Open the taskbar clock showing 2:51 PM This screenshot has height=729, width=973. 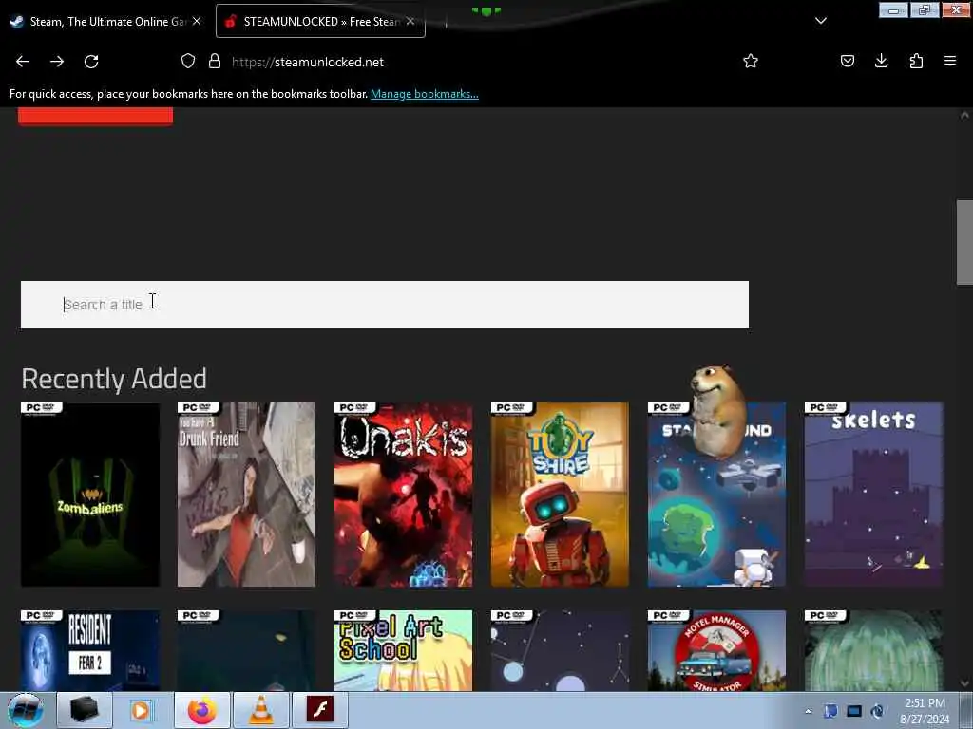(925, 711)
